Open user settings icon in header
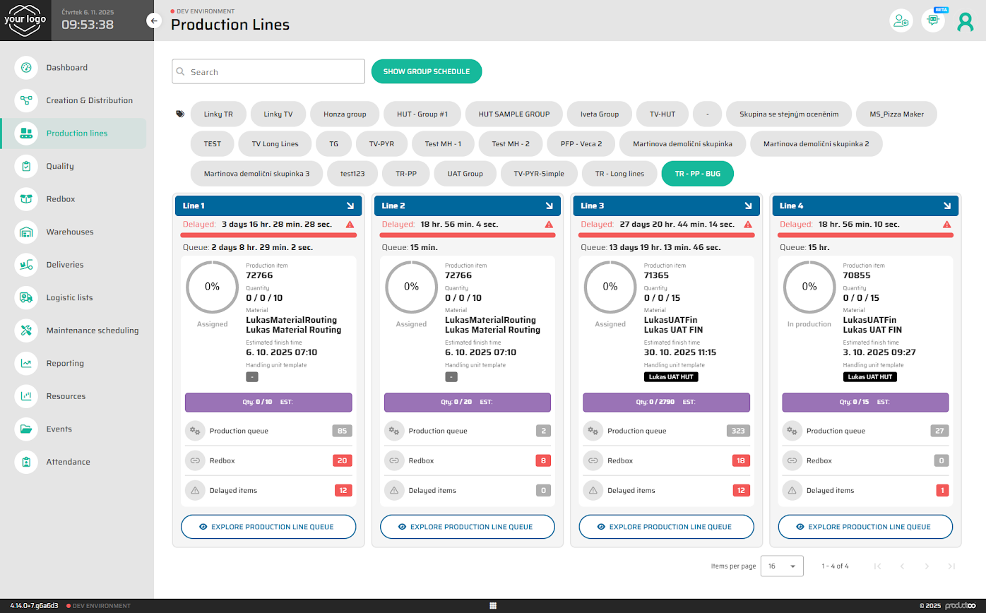 pyautogui.click(x=901, y=21)
